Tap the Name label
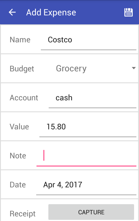 click(x=20, y=40)
